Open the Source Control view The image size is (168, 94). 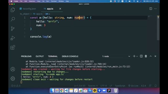13,28
